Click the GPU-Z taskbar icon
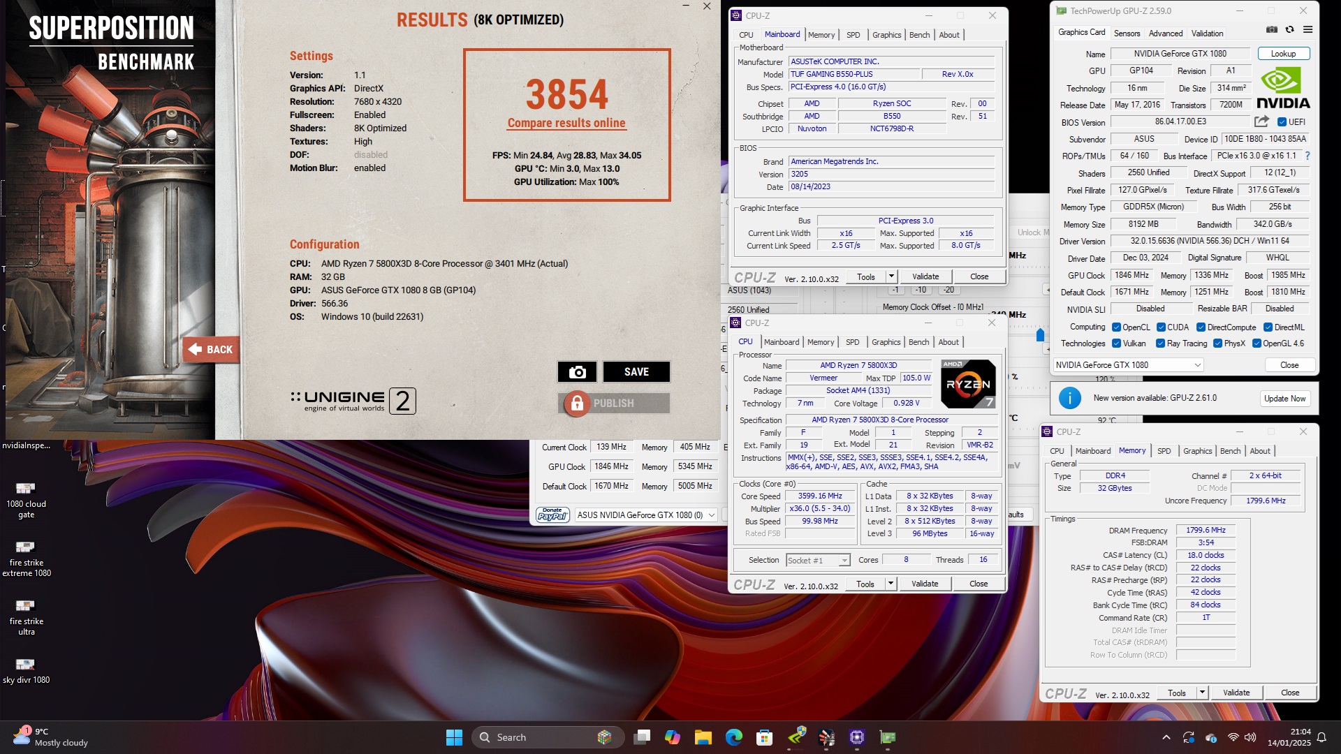The image size is (1341, 754). click(x=888, y=737)
